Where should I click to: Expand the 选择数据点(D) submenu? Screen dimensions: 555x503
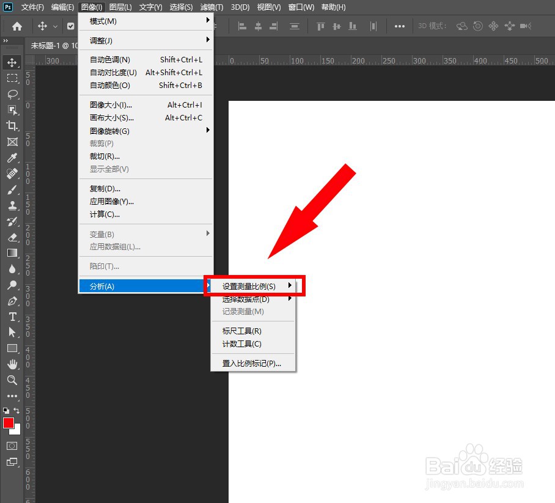coord(254,299)
